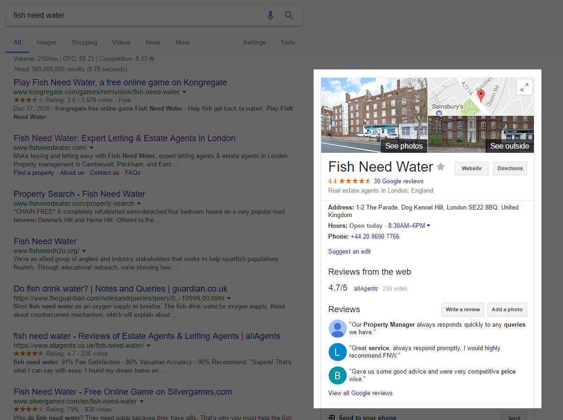Open the More search menu
This screenshot has height=420, width=563.
pos(183,42)
